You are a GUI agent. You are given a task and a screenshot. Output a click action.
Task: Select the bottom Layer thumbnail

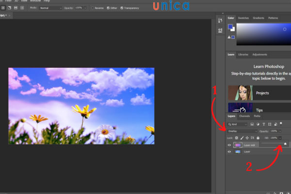238,152
